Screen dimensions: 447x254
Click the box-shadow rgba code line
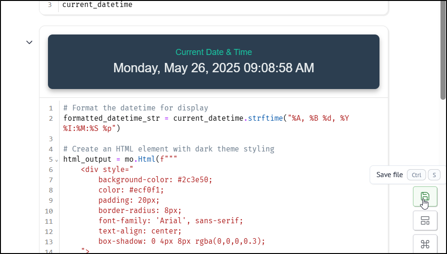pos(182,241)
